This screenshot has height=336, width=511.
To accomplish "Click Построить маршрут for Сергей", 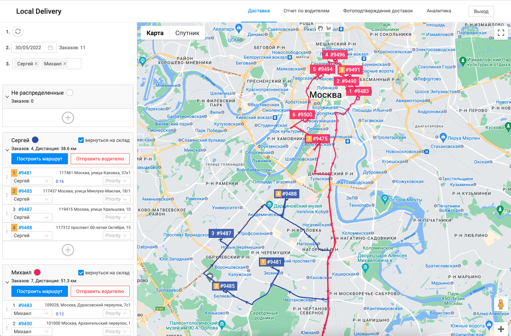I will (40, 159).
